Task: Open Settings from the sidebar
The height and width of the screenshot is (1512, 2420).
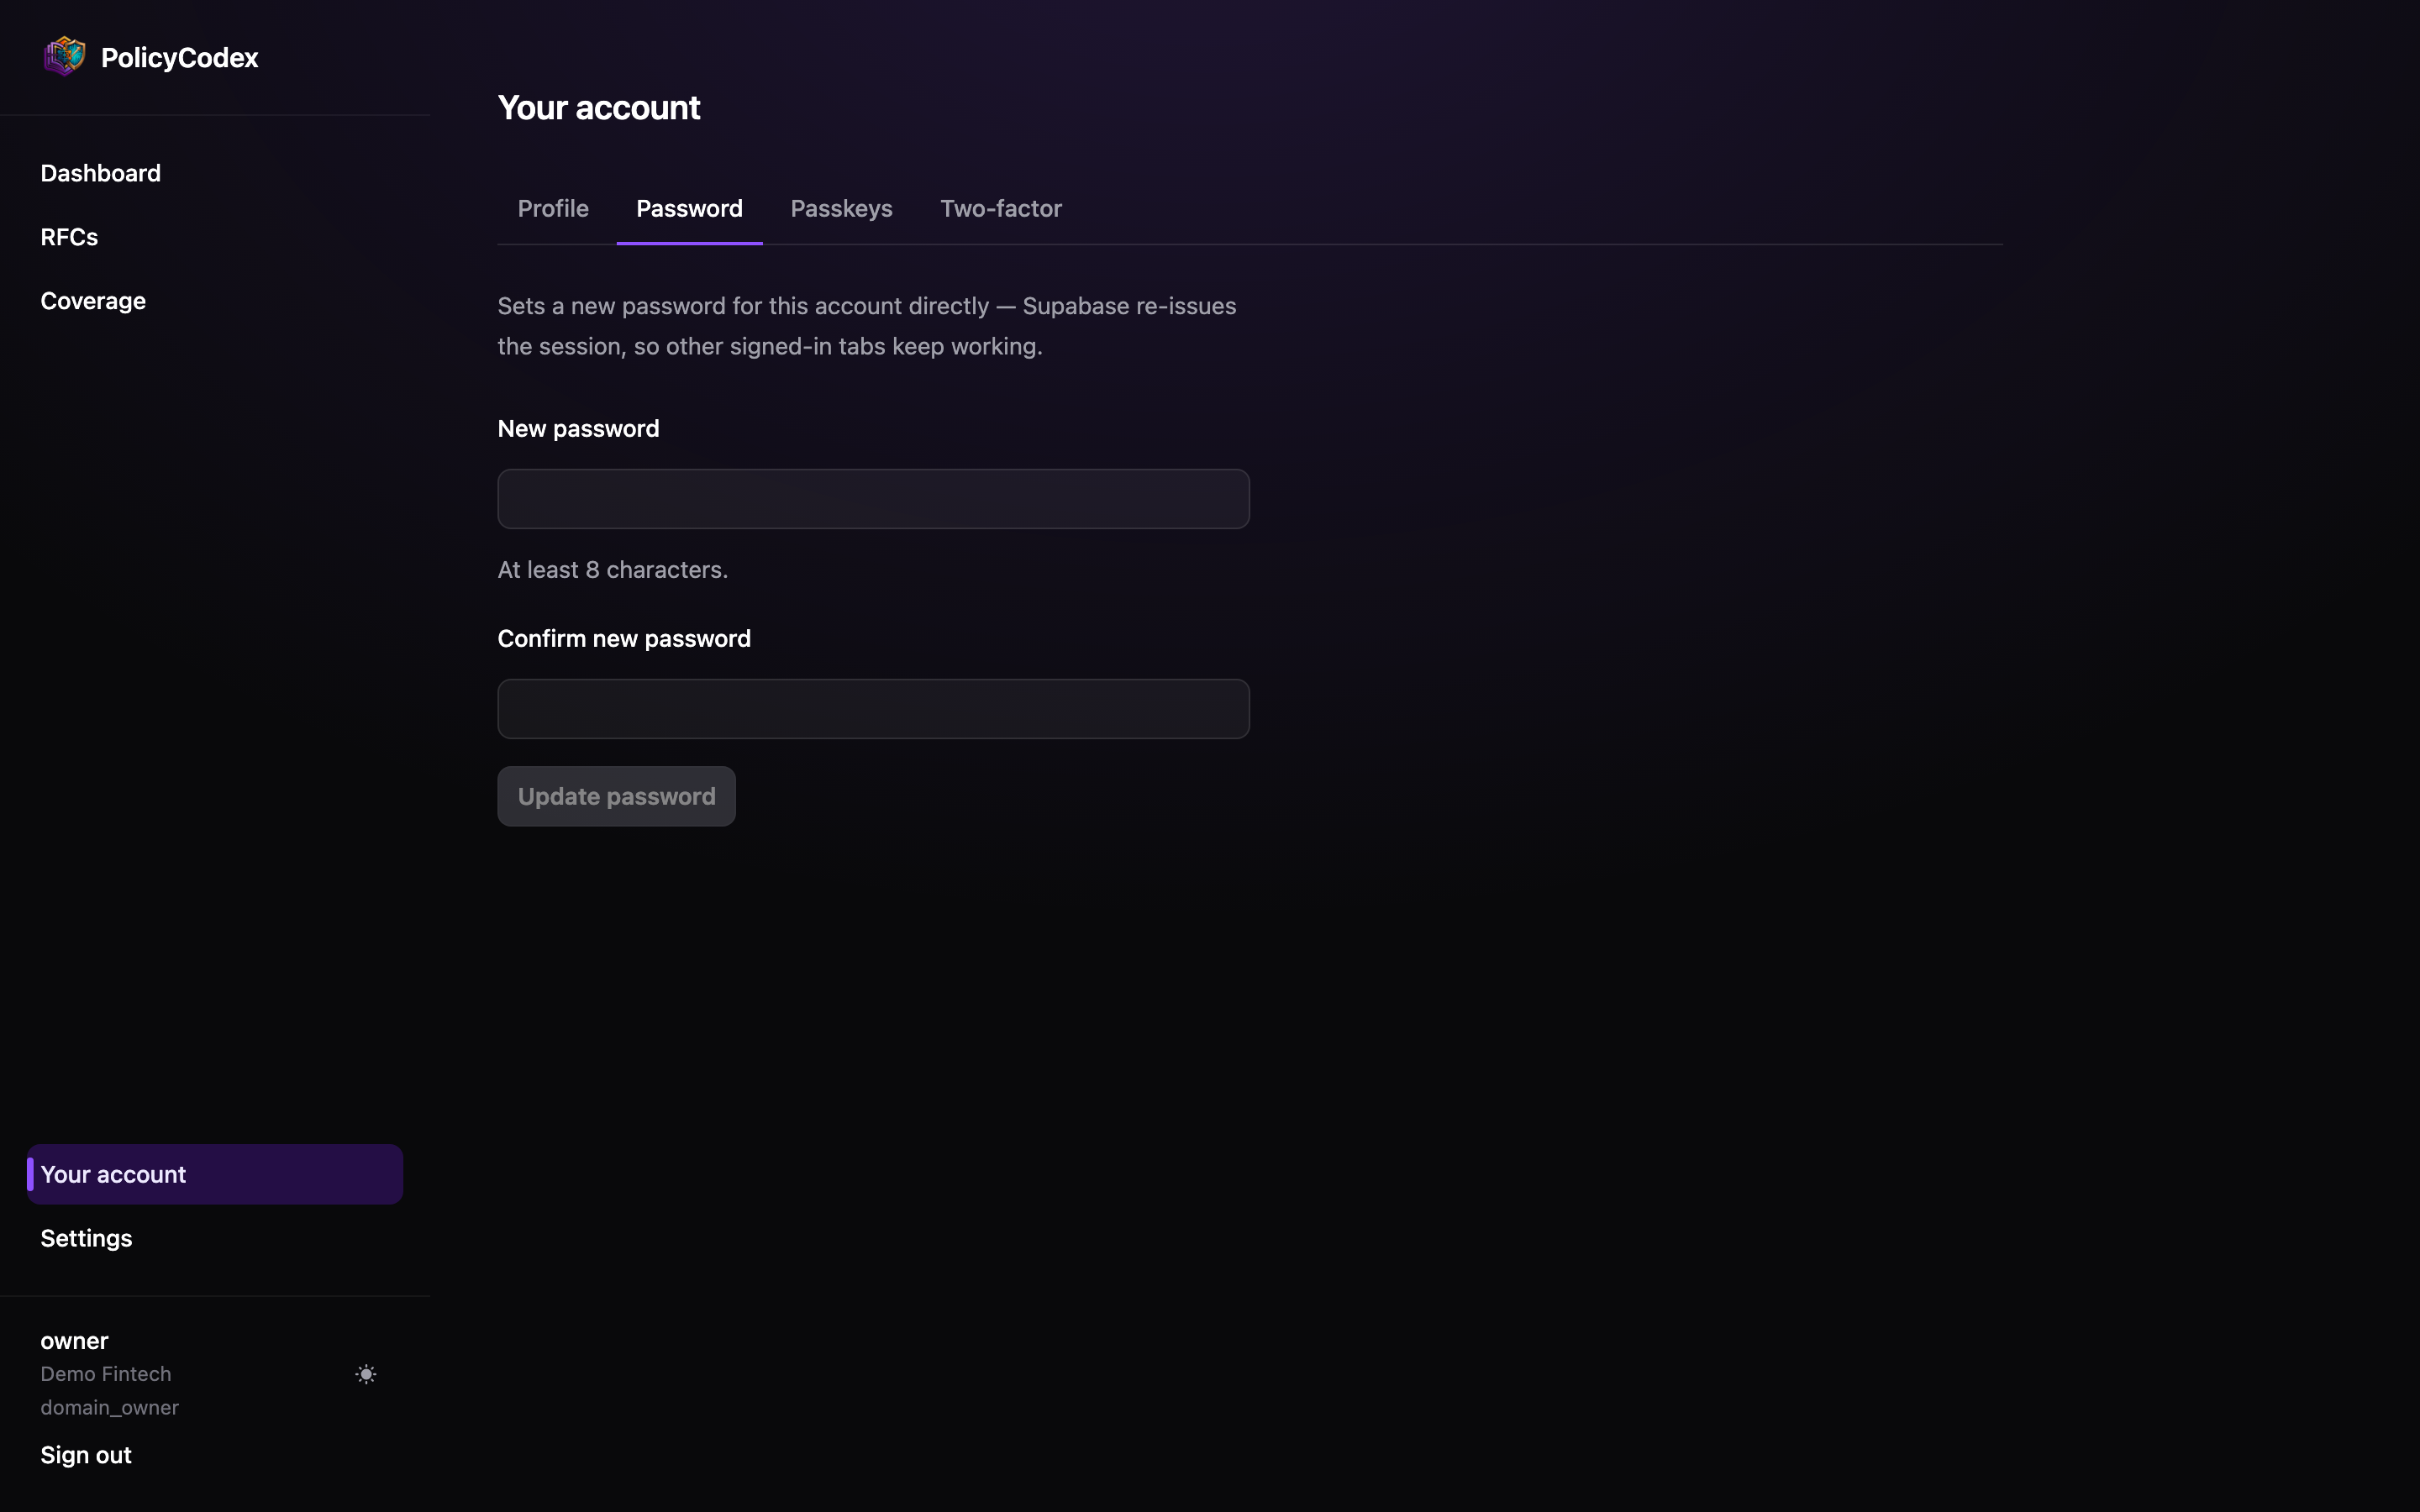Action: pyautogui.click(x=86, y=1238)
